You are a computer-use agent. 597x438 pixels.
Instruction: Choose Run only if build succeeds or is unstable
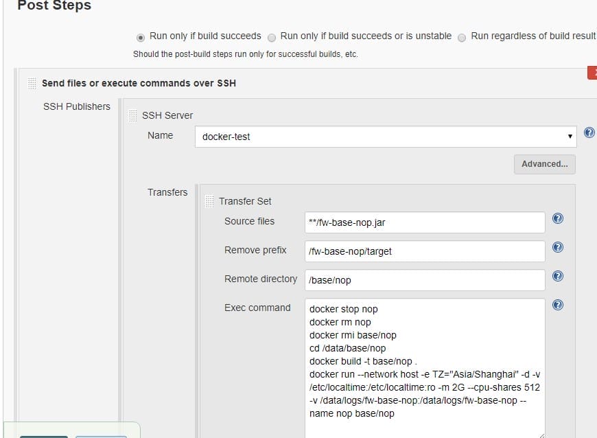272,37
